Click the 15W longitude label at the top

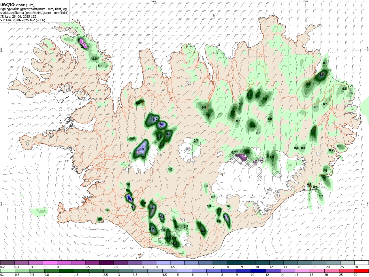[305, 1]
